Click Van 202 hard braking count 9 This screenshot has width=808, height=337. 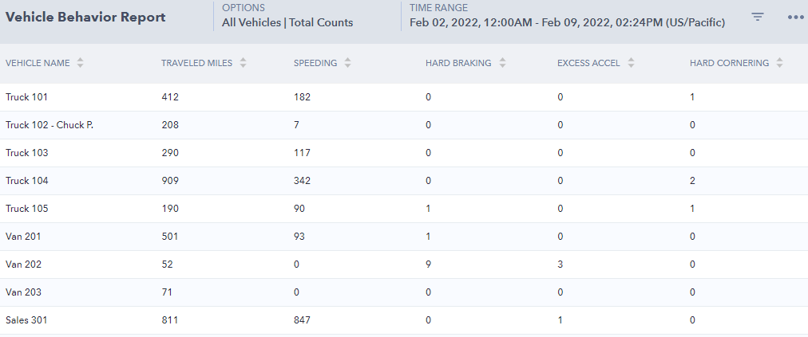[x=428, y=265]
